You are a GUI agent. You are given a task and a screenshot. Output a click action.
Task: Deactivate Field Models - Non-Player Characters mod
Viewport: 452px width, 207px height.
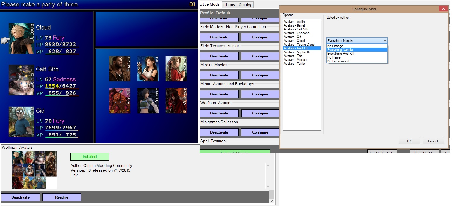coord(219,37)
